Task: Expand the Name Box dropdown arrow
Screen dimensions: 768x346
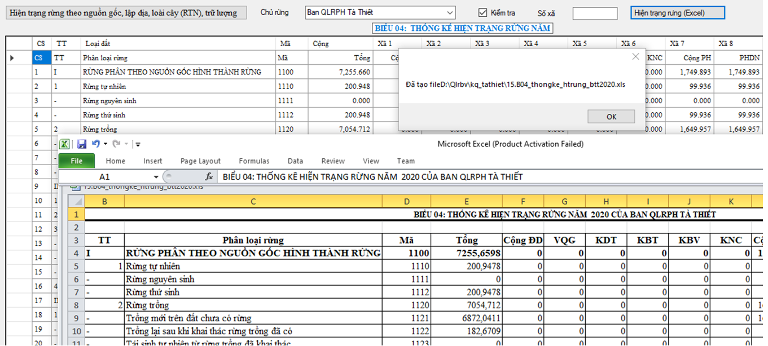Action: [x=156, y=177]
